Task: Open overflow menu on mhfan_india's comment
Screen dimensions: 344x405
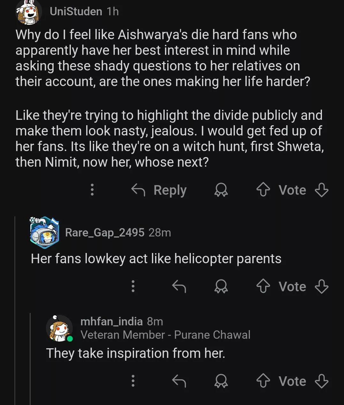Action: [133, 381]
